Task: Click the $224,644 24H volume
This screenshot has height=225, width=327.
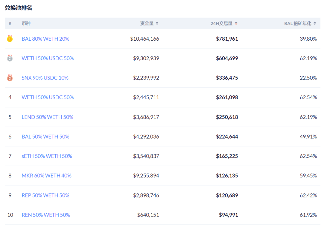Action: pos(227,137)
